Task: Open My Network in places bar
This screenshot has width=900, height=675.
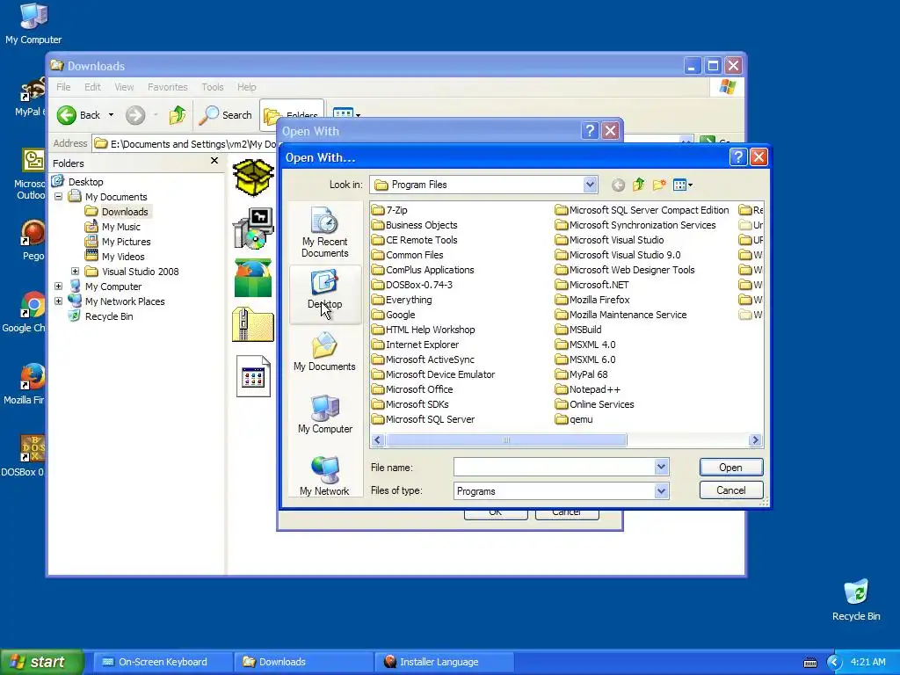Action: [325, 475]
